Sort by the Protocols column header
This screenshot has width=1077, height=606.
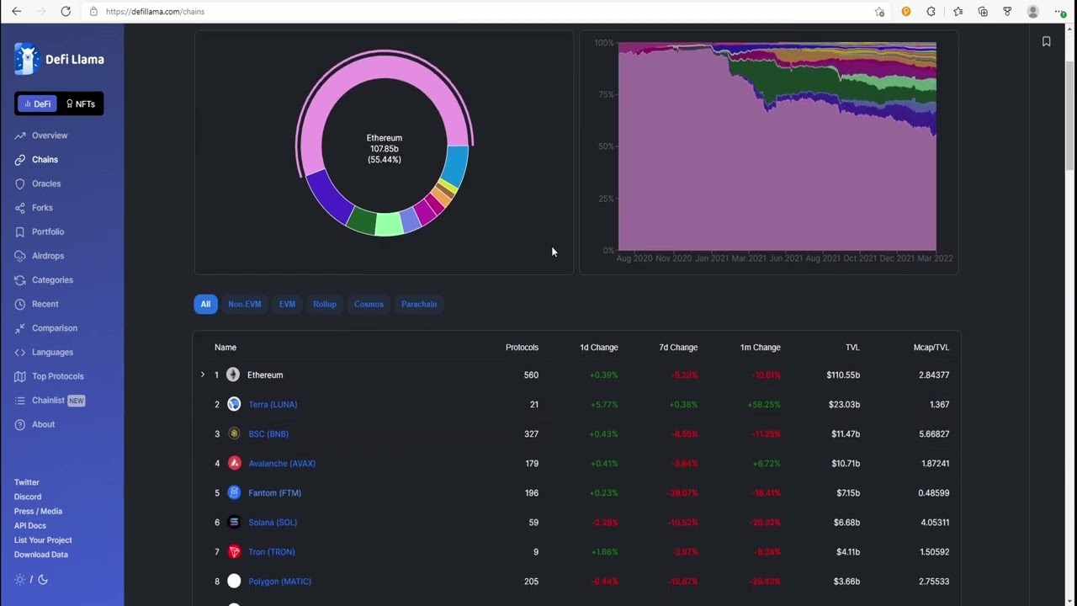522,347
